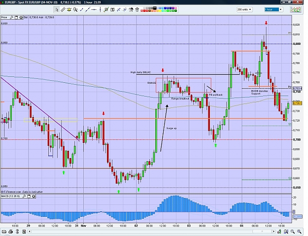
Task: Select the vertical line tool
Action: pos(100,9)
